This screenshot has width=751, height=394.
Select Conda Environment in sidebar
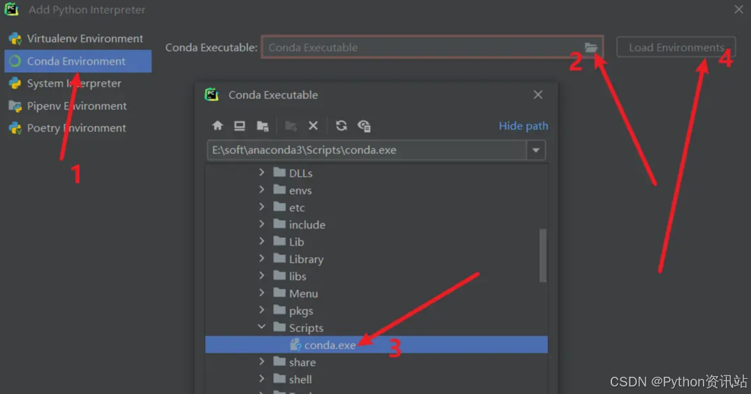[x=78, y=61]
